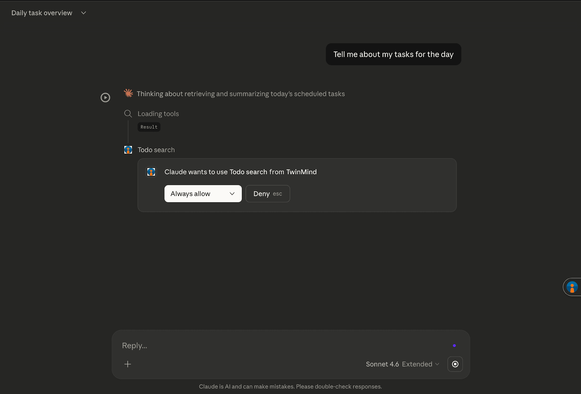Click the purple dot in reply box

point(454,345)
